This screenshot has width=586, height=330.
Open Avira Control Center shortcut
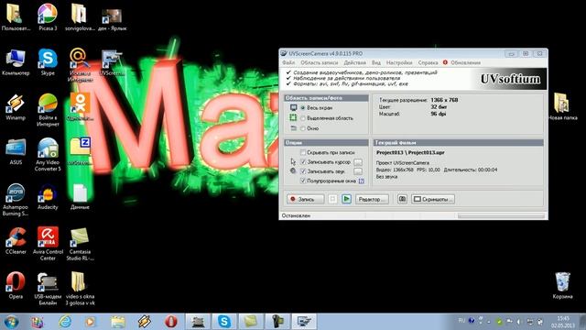tap(48, 244)
